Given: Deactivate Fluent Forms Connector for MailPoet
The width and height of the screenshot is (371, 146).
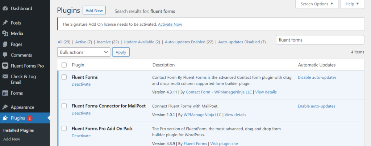Looking at the screenshot, I should (81, 113).
